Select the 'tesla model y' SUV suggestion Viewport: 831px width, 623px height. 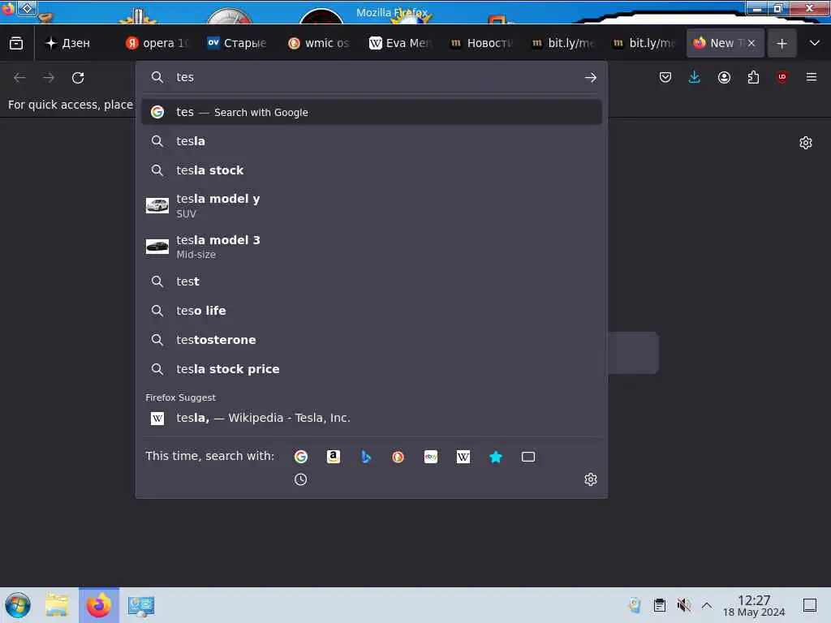click(x=372, y=205)
